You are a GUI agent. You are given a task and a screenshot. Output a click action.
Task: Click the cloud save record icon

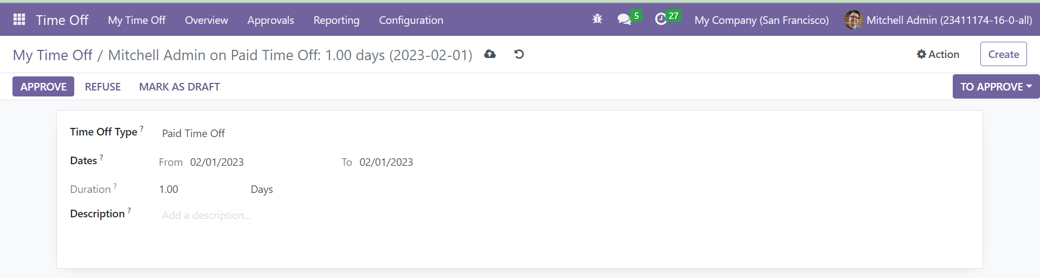(490, 54)
